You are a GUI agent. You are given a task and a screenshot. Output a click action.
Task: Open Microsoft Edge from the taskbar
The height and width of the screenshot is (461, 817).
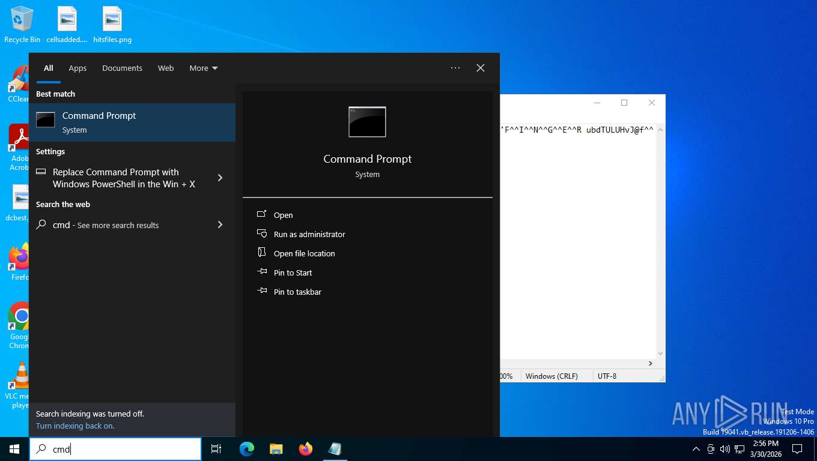[247, 449]
